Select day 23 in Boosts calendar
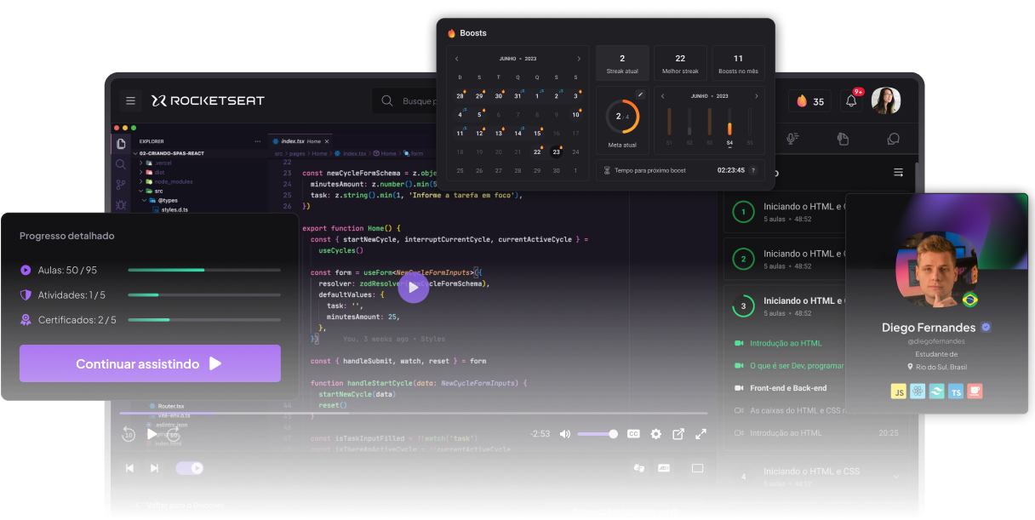Screen dimensions: 1035x520 pyautogui.click(x=556, y=152)
